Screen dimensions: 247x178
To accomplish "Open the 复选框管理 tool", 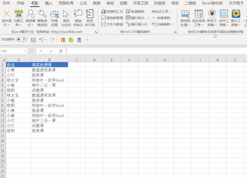I will click(112, 18).
